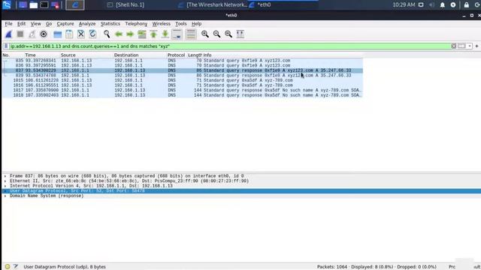Open the Go menu

[49, 24]
